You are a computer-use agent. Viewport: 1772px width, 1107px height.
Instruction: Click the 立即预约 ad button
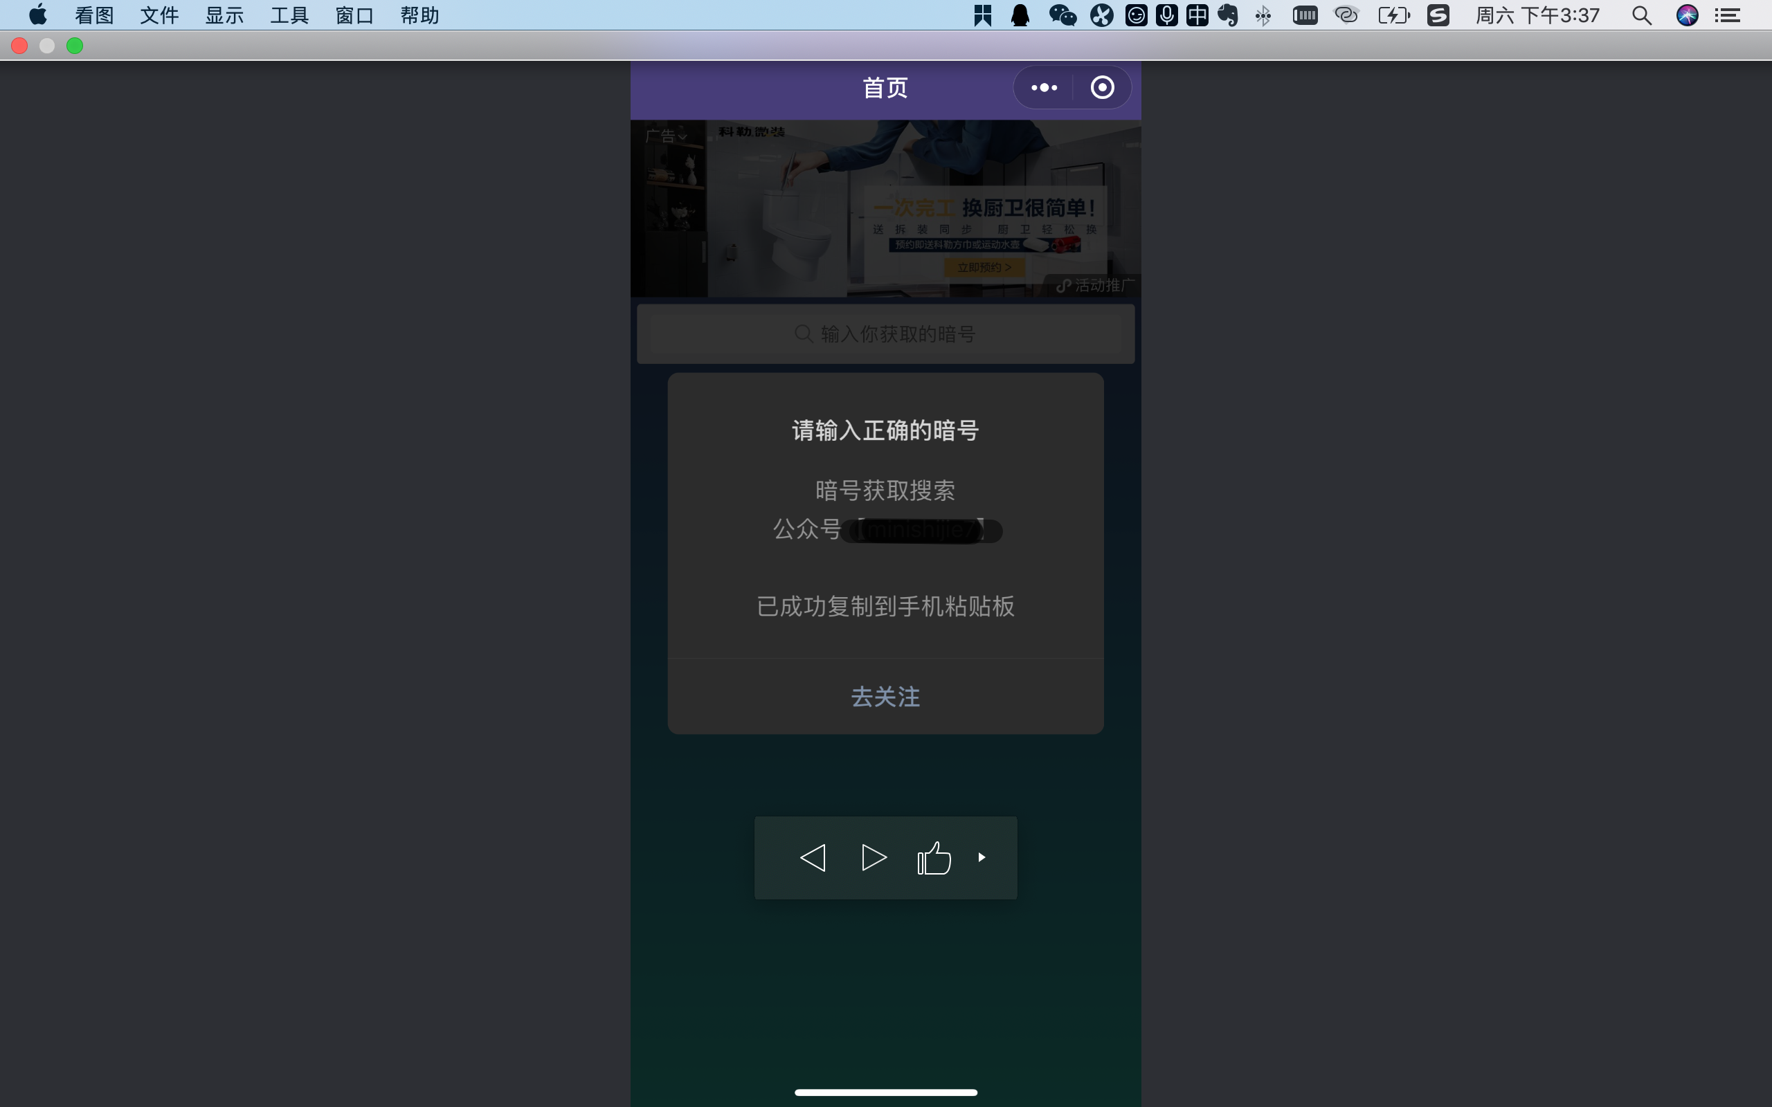point(984,267)
